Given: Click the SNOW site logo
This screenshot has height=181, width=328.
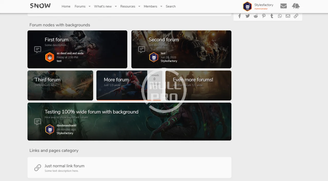Looking at the screenshot, I should pos(40,6).
